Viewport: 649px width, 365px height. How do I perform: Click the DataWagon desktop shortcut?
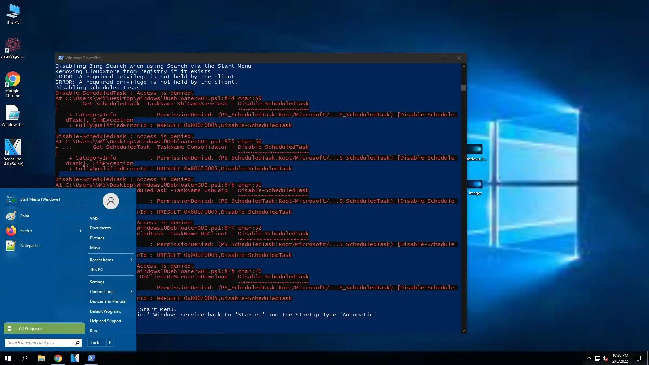pos(13,48)
